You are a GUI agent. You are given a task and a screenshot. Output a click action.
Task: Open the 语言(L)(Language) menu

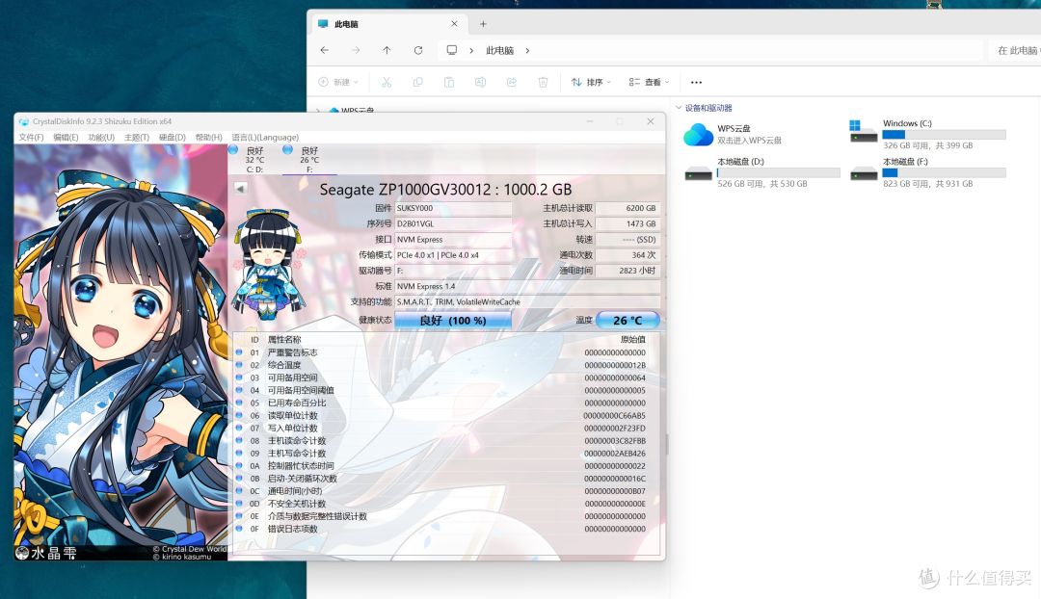tap(265, 138)
